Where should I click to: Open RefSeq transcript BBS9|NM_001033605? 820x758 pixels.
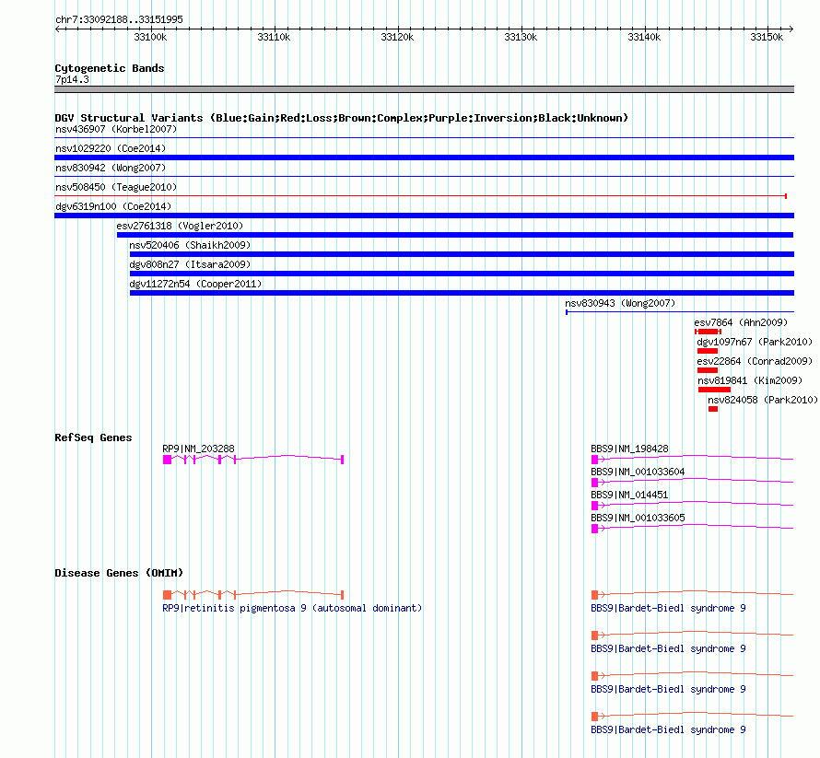638,518
